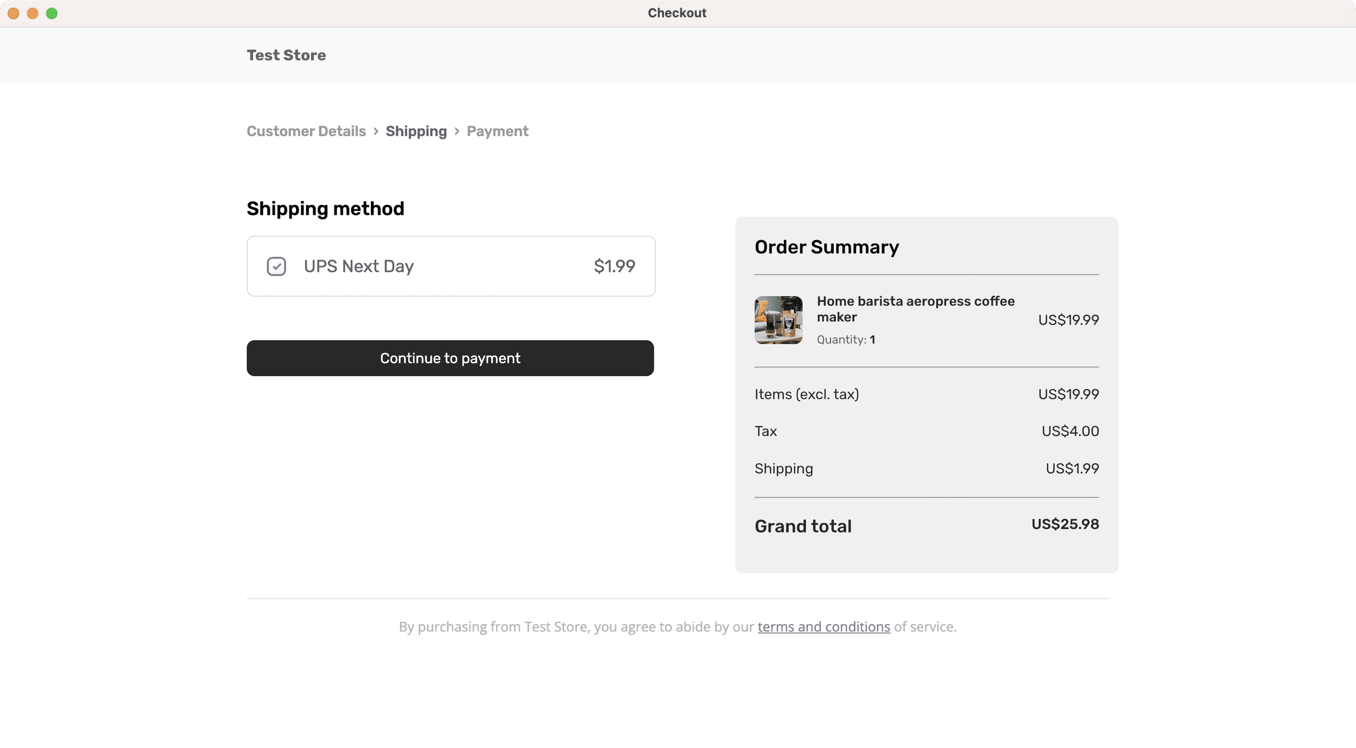Click the Continue to payment button

[450, 358]
